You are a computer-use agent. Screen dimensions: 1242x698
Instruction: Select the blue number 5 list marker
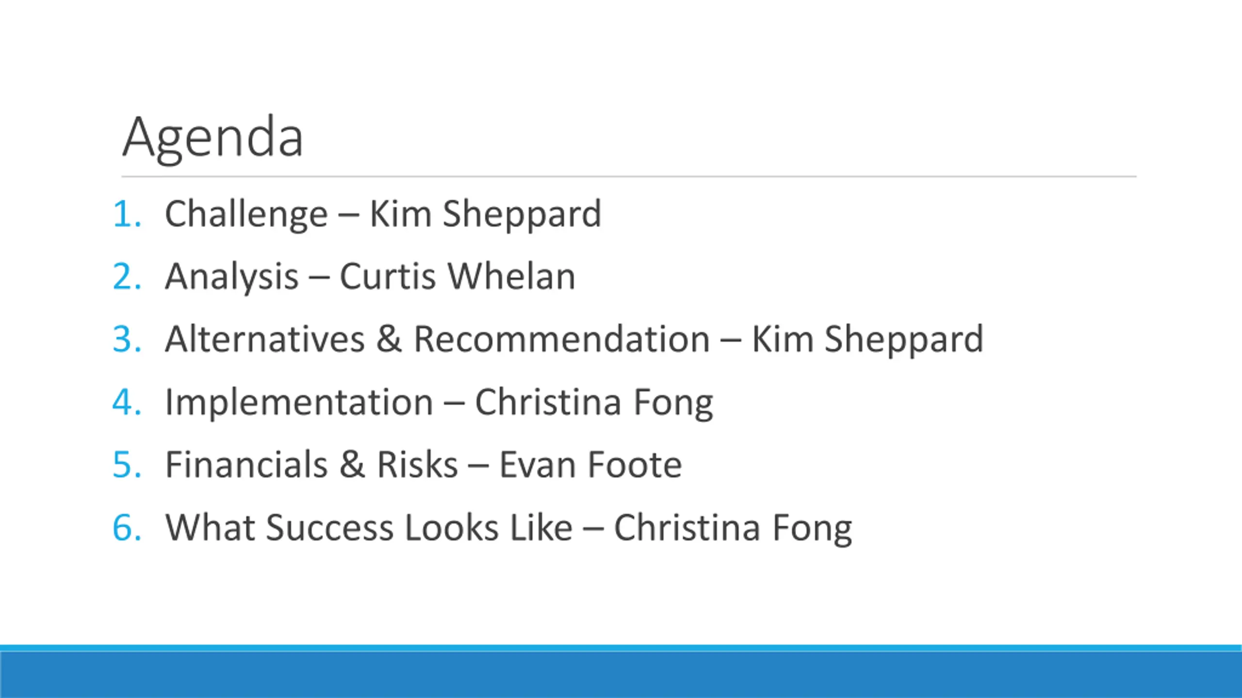pos(127,464)
